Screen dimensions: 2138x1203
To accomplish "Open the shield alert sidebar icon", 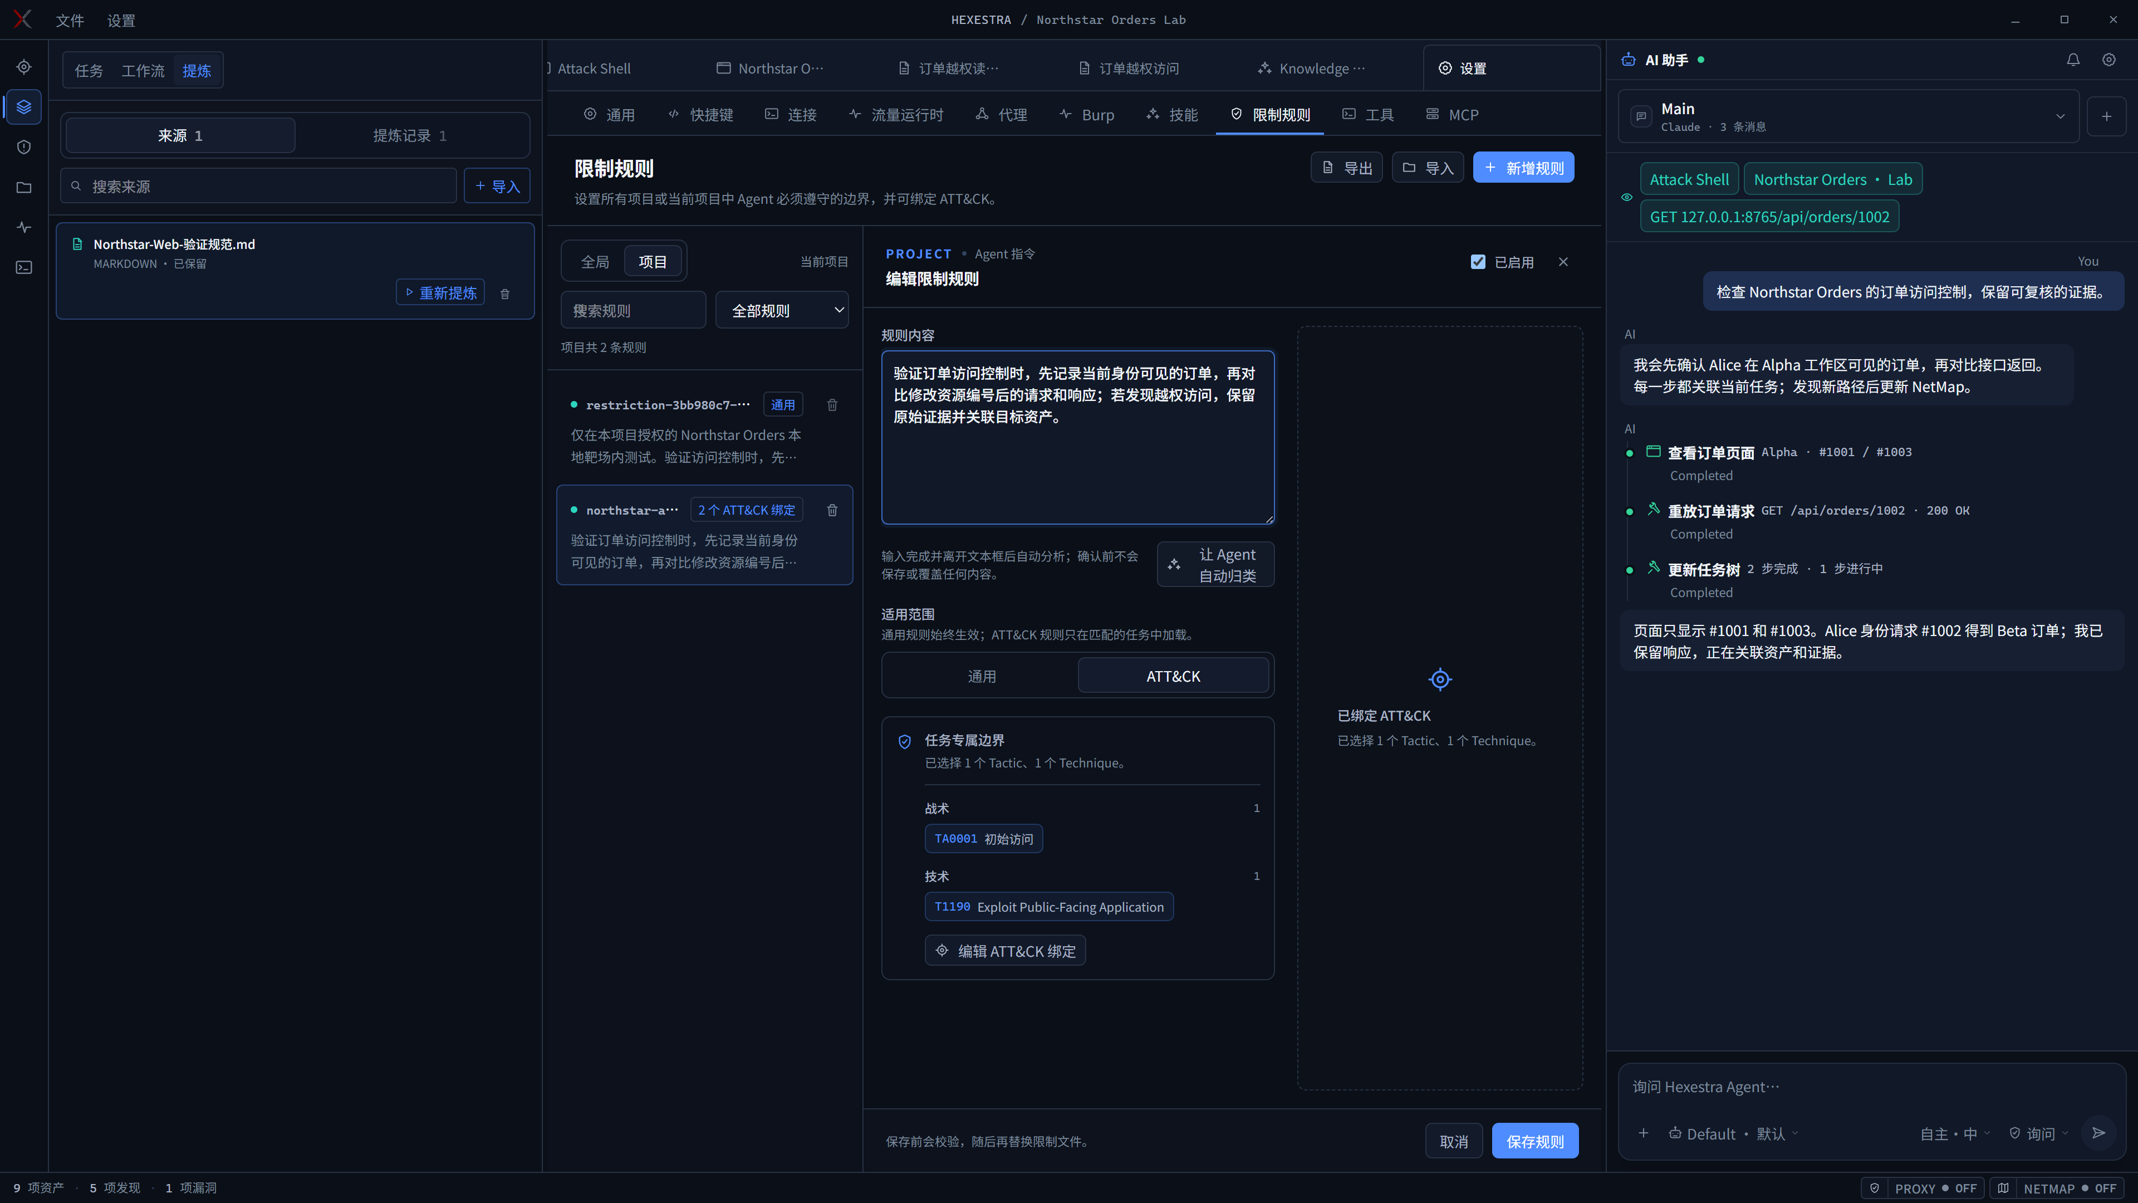I will (x=24, y=147).
